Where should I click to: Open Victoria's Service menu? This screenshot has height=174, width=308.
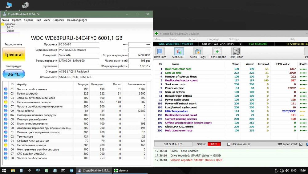173,39
